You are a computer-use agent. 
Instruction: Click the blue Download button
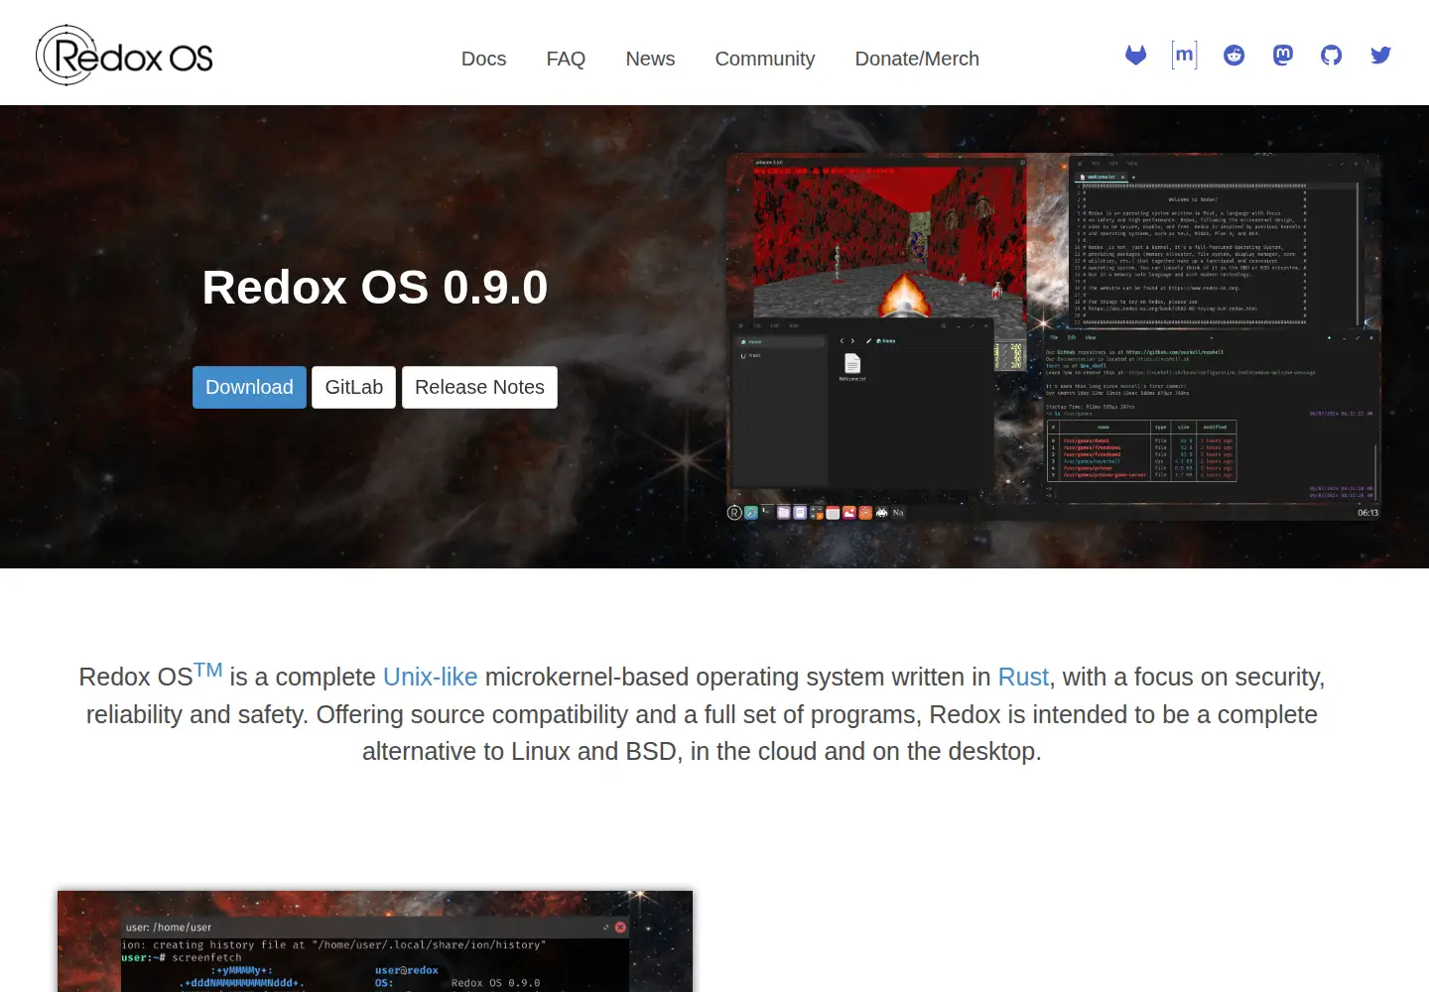[249, 387]
